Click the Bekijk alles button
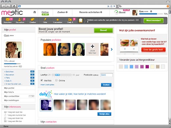This screenshot has width=171, height=128. (x=104, y=114)
